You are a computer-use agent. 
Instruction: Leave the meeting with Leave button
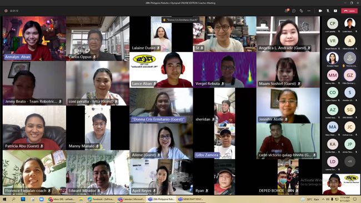349,11
